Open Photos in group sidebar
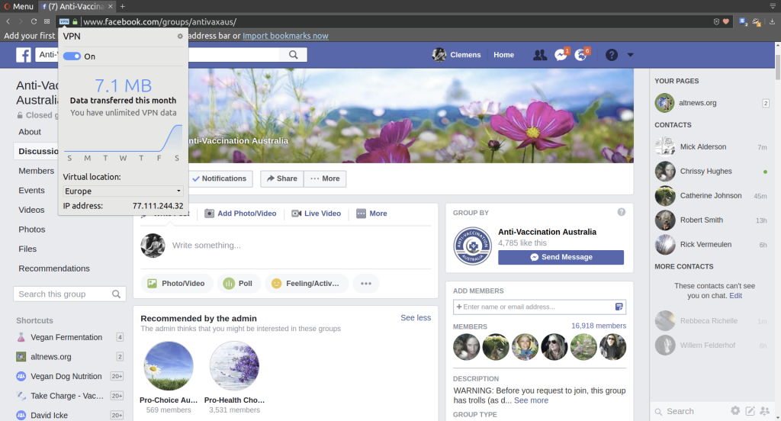Image resolution: width=781 pixels, height=421 pixels. coord(32,229)
